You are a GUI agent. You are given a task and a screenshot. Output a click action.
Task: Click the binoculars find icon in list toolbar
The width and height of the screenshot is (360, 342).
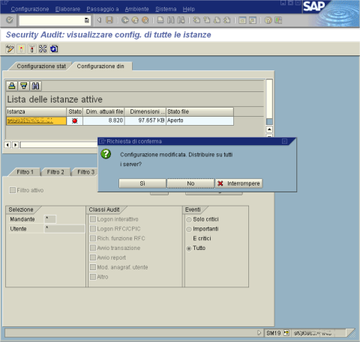click(x=35, y=86)
